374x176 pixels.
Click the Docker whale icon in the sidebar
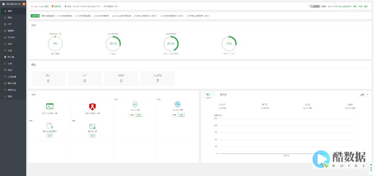click(x=5, y=37)
